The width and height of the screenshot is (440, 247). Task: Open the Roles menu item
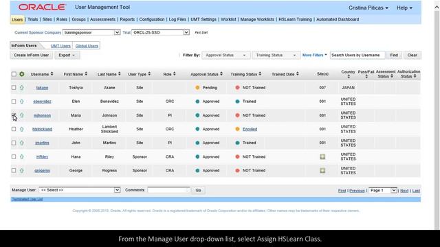coord(62,19)
